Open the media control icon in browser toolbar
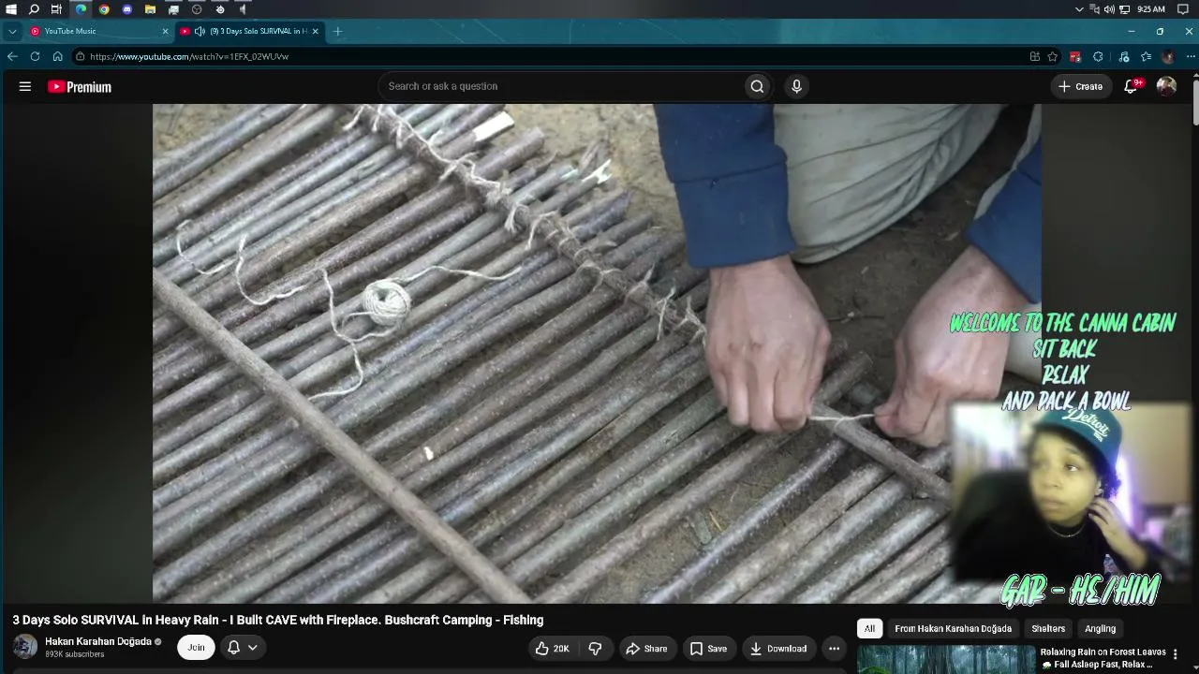Viewport: 1199px width, 674px height. click(x=1123, y=56)
